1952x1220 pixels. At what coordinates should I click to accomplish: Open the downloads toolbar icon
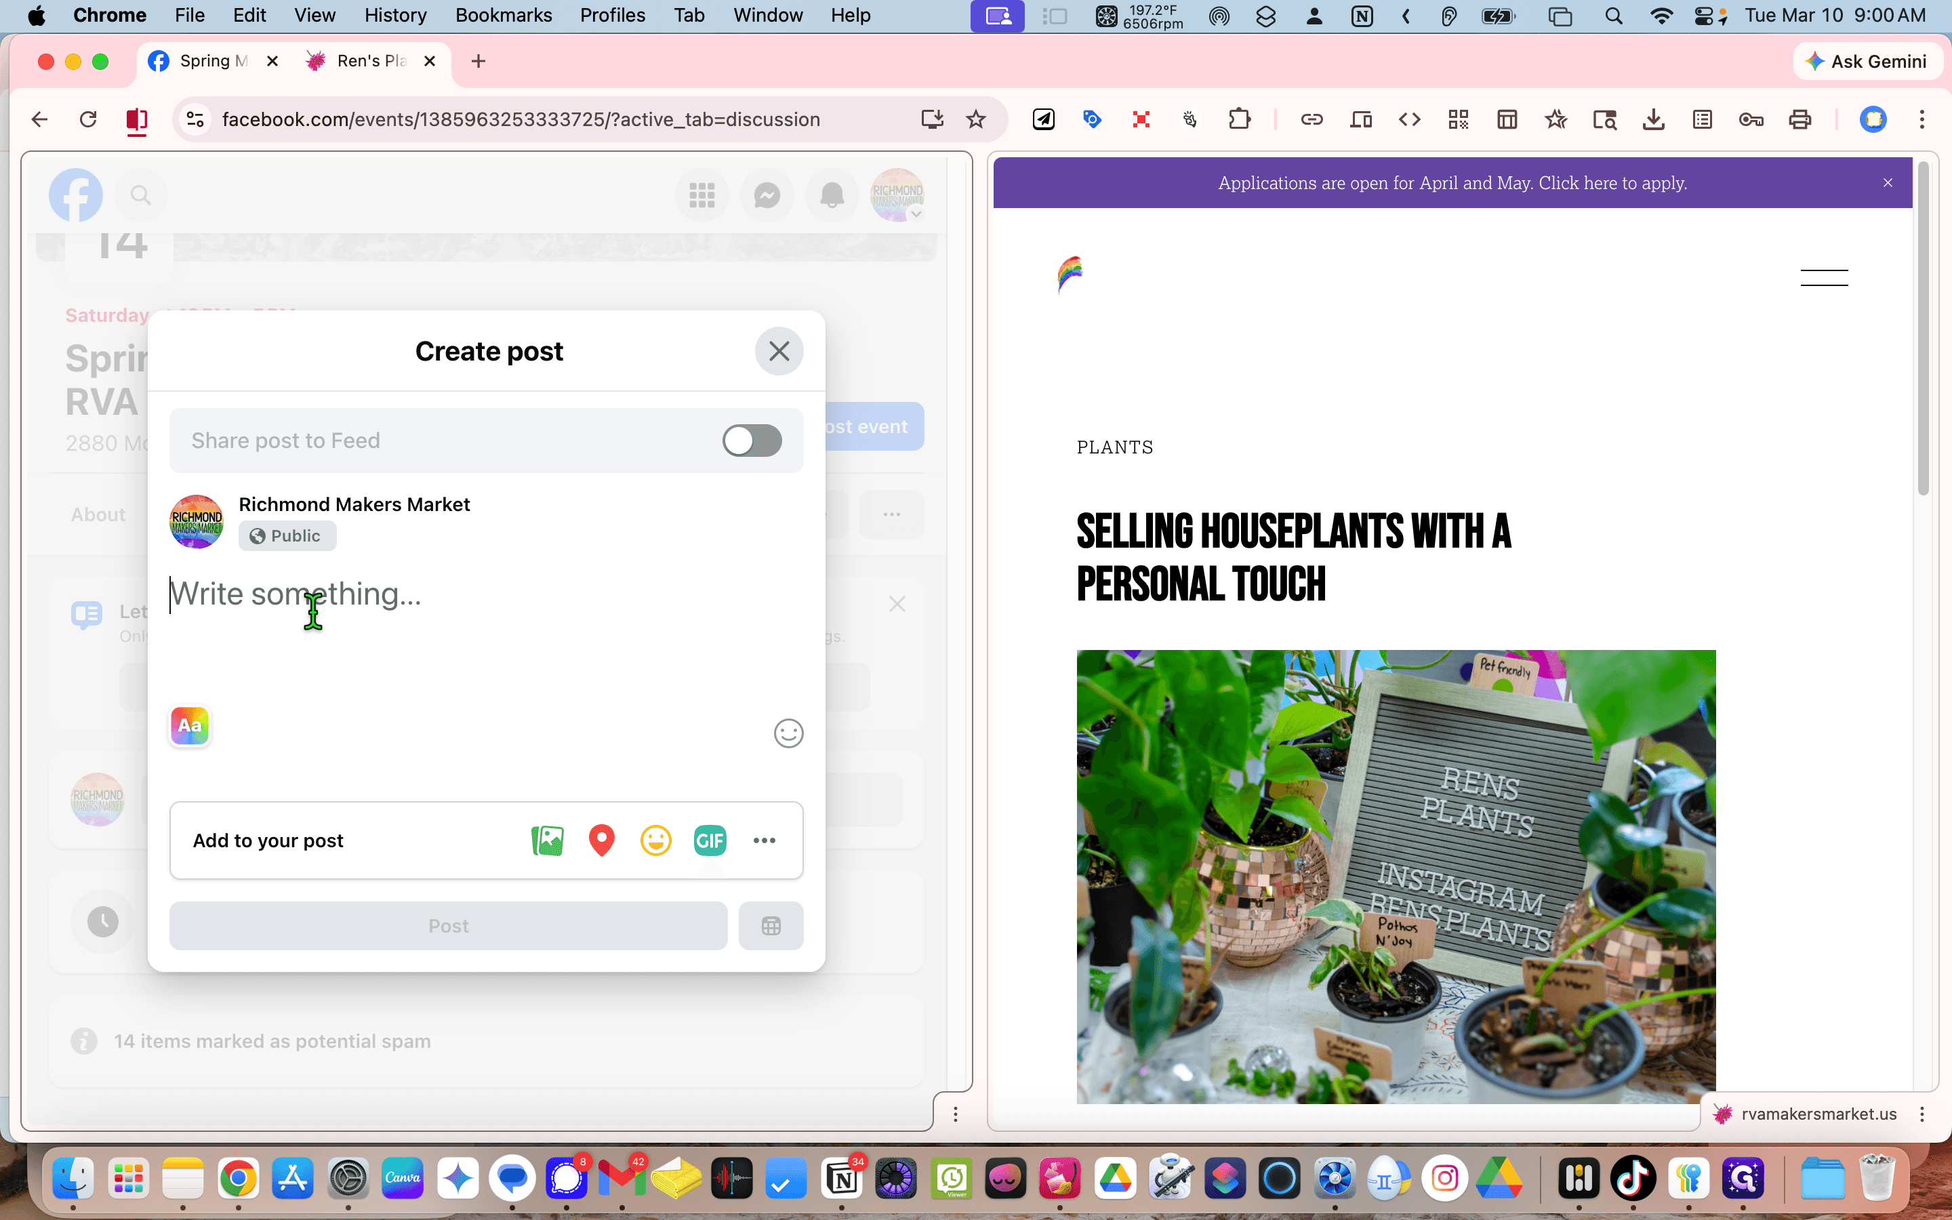(1654, 119)
